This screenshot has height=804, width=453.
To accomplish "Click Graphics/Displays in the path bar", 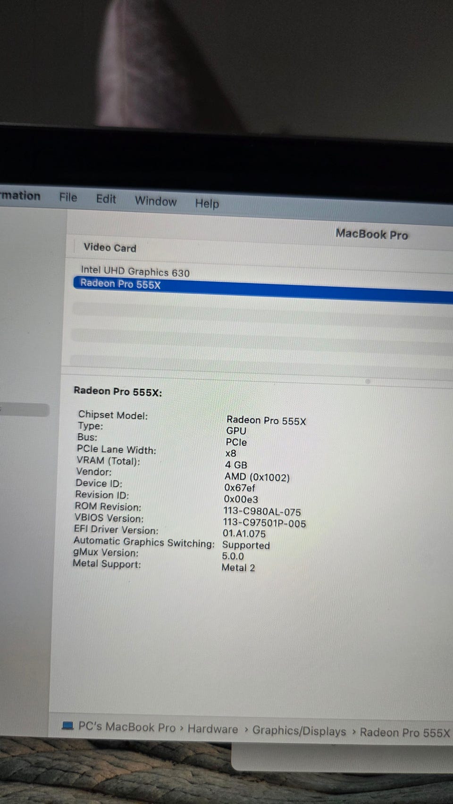I will click(x=299, y=731).
